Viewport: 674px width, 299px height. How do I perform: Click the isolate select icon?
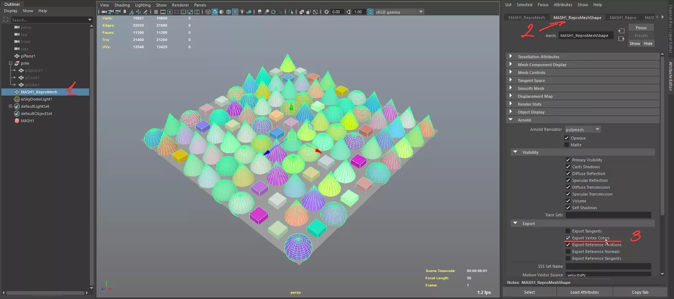(x=291, y=12)
